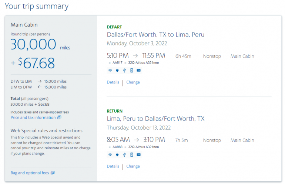Click the personal device entertainment icon for AA517

coord(131,70)
